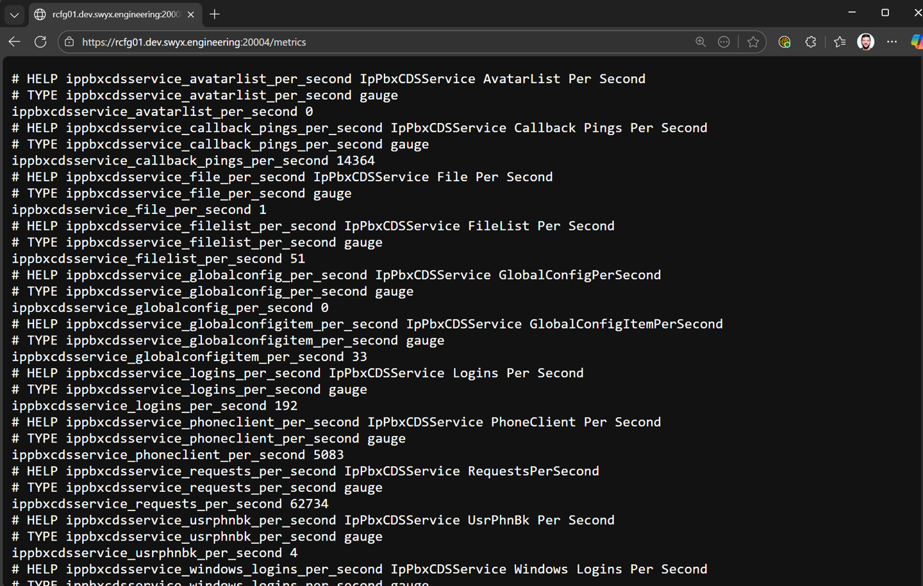Screen dimensions: 923x586
Task: Open the Extensions puzzle-piece menu
Action: pos(811,42)
